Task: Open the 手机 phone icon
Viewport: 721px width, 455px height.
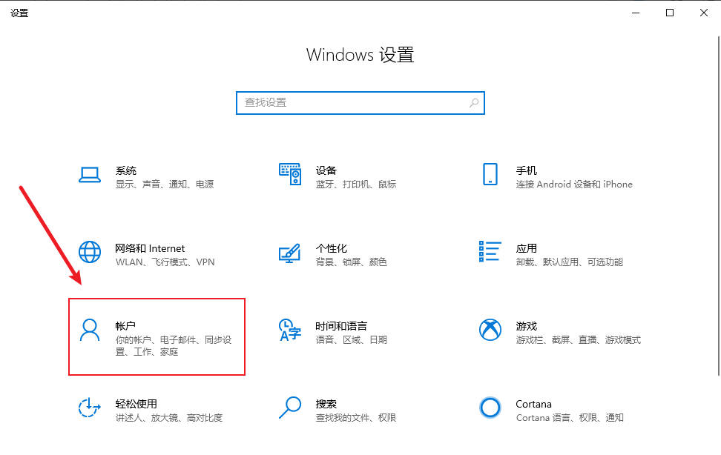Action: (490, 174)
